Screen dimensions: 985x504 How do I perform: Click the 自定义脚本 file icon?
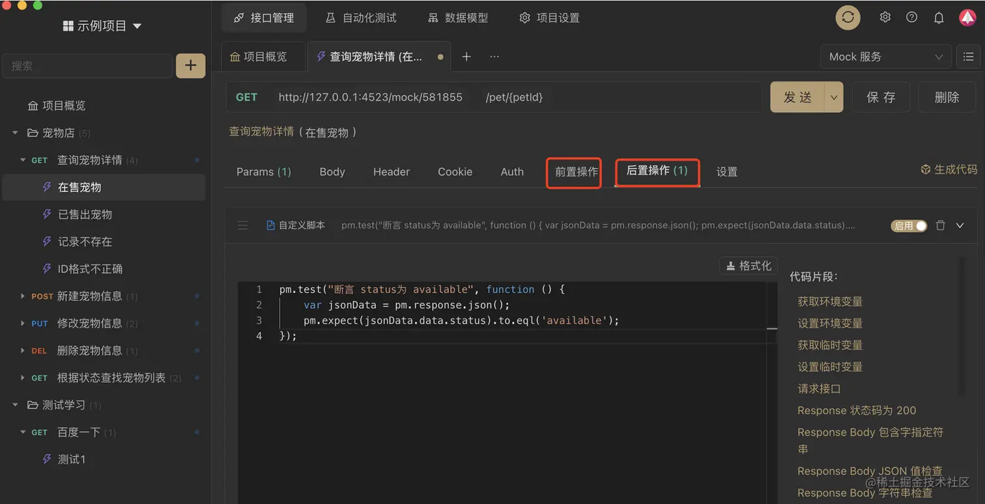[x=271, y=225]
